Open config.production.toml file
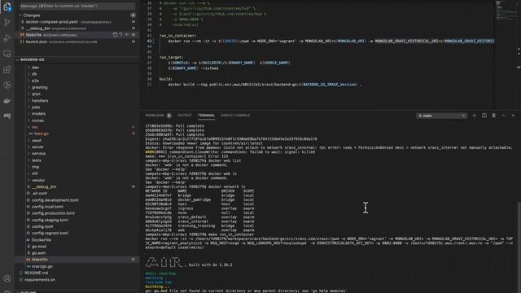 tap(53, 213)
